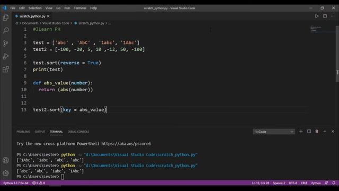339x191 pixels.
Task: Click 'test2' on line 4
Action: click(40, 49)
